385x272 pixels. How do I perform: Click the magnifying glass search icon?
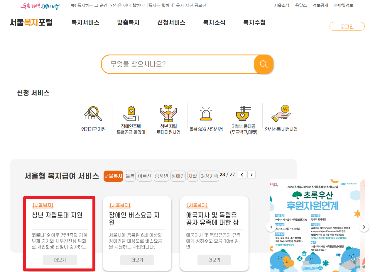click(263, 64)
